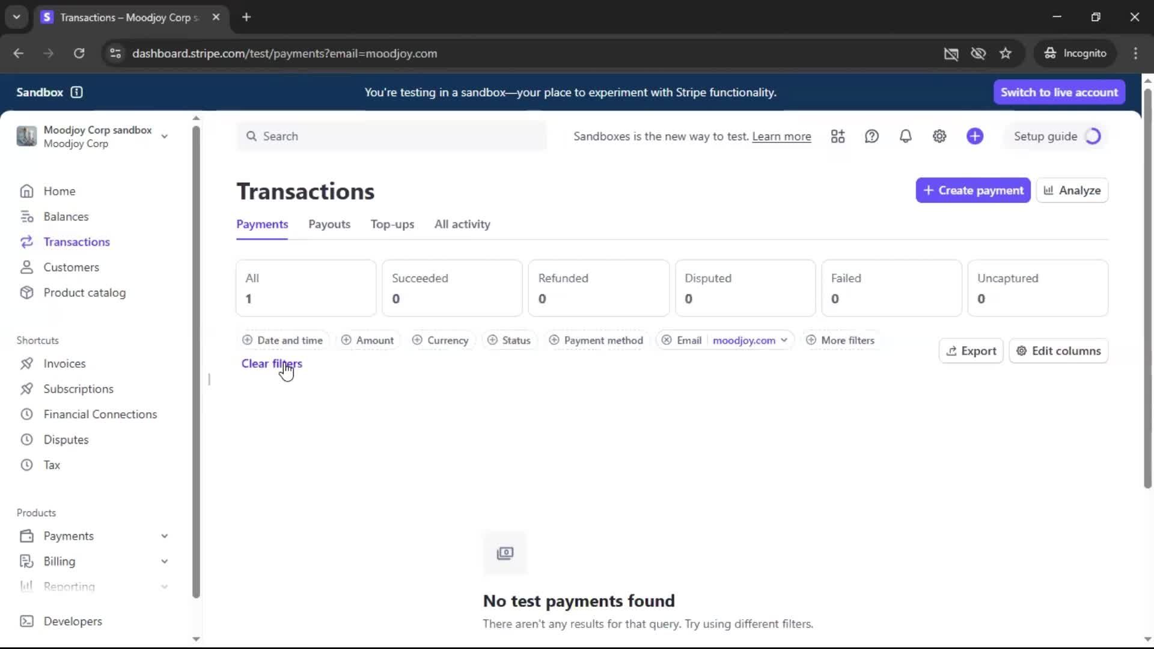Click Sandbox info icon
The image size is (1154, 649).
coord(76,92)
